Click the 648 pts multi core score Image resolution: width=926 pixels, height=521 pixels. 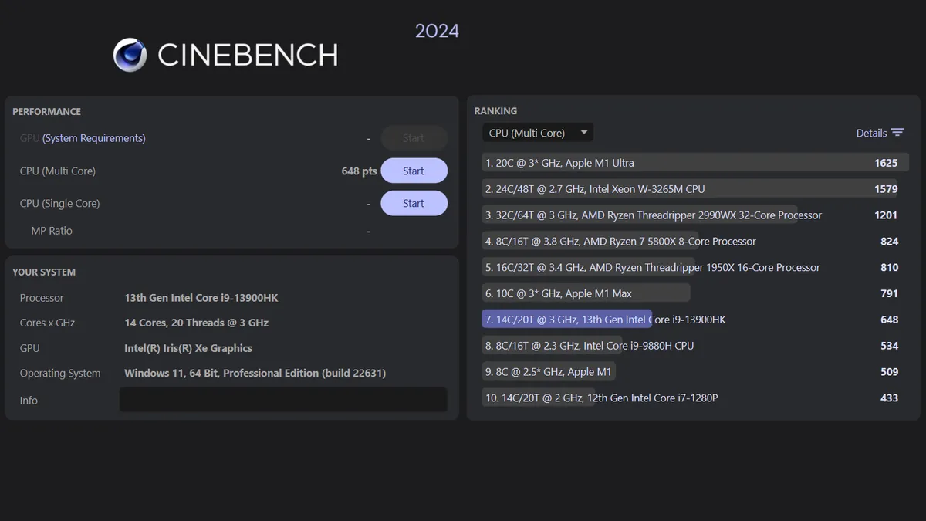click(x=359, y=171)
